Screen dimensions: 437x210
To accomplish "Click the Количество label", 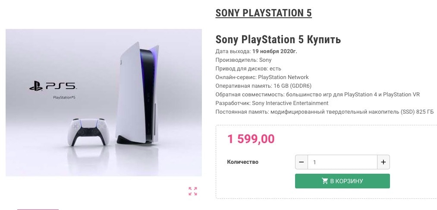I will click(242, 162).
